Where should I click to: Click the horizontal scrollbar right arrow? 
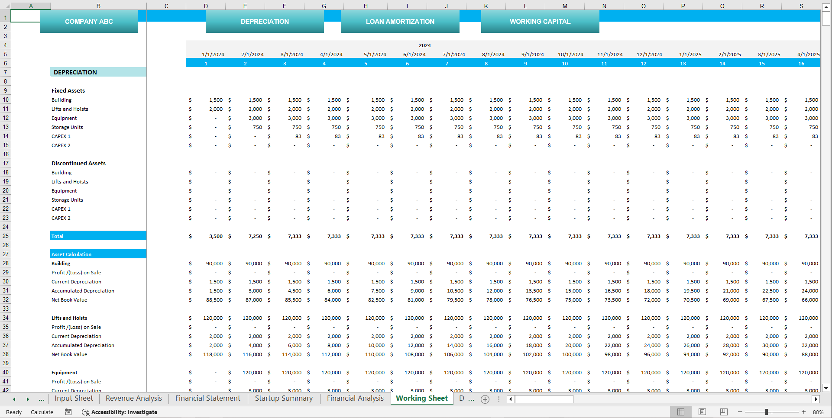coord(816,399)
